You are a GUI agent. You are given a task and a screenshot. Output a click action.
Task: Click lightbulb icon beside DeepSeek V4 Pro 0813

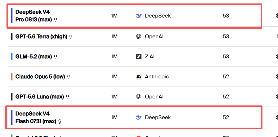(x=55, y=20)
